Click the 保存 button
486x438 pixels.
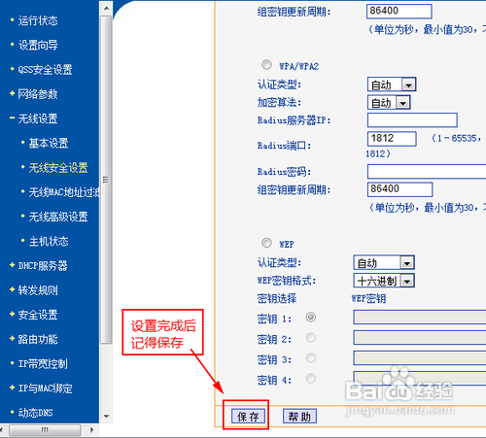click(248, 417)
